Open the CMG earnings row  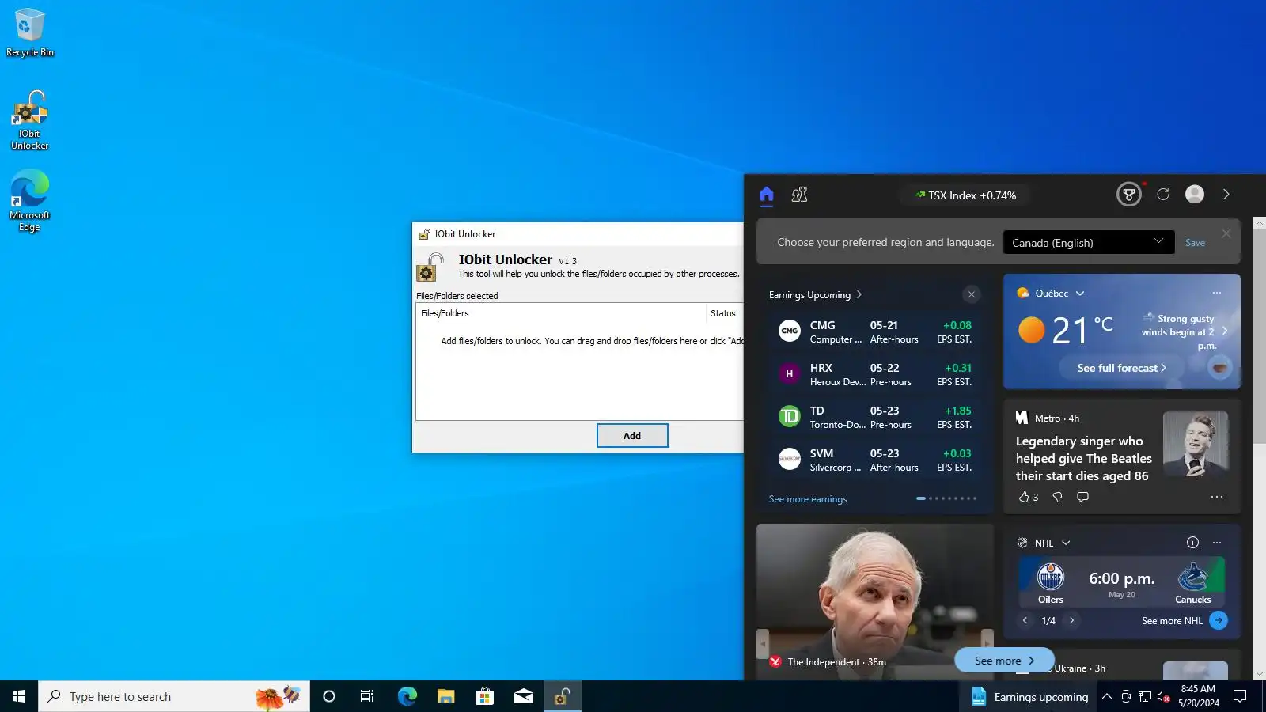[x=874, y=331]
